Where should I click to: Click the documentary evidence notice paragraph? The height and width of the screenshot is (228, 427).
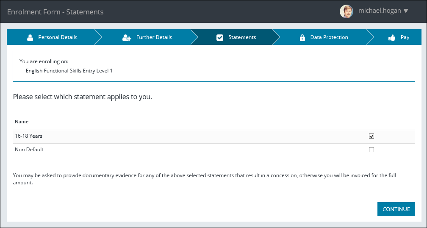204,179
